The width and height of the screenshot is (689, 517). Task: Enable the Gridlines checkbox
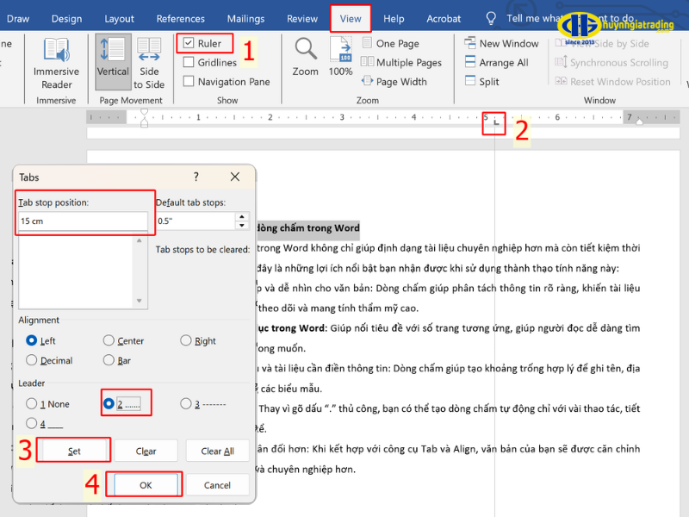(189, 62)
